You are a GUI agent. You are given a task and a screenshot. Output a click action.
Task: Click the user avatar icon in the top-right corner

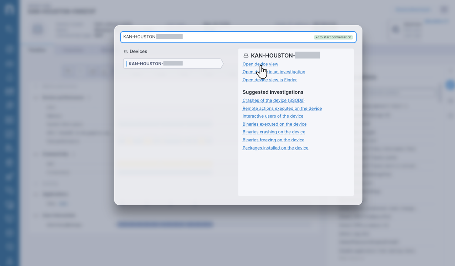(444, 9)
